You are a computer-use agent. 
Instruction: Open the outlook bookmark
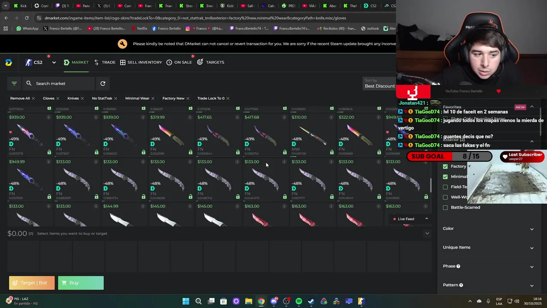(x=370, y=29)
